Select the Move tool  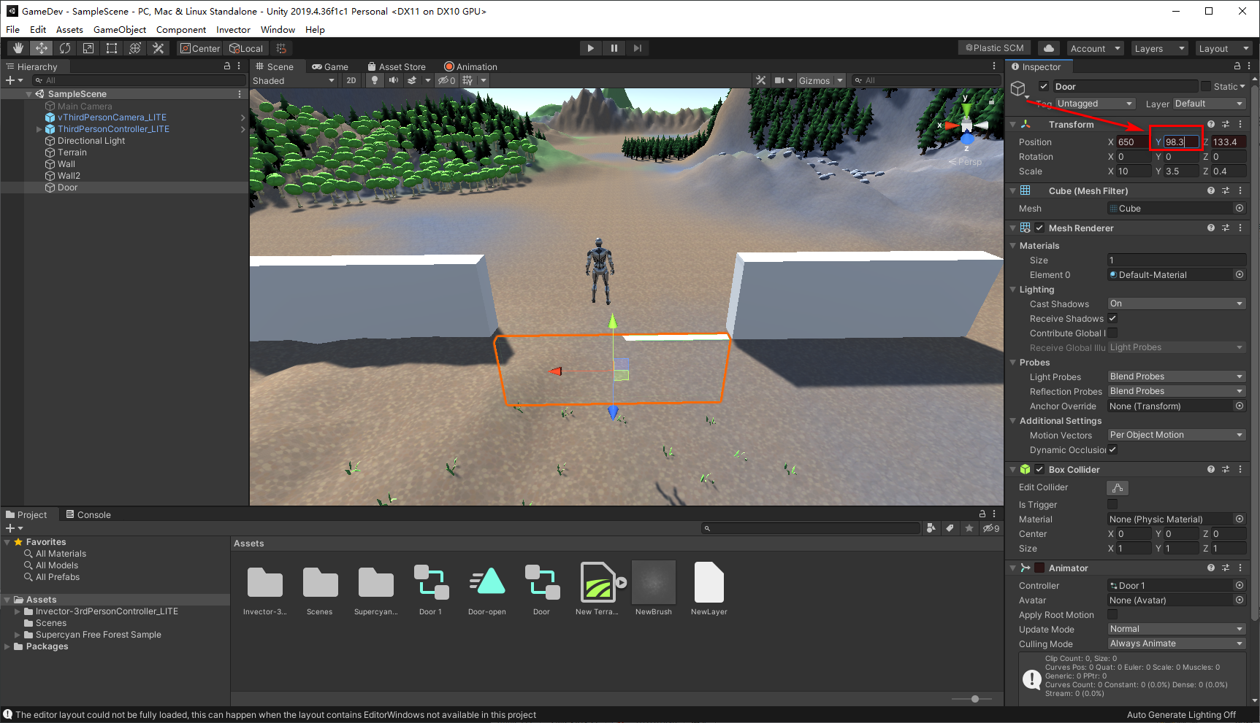[x=42, y=48]
